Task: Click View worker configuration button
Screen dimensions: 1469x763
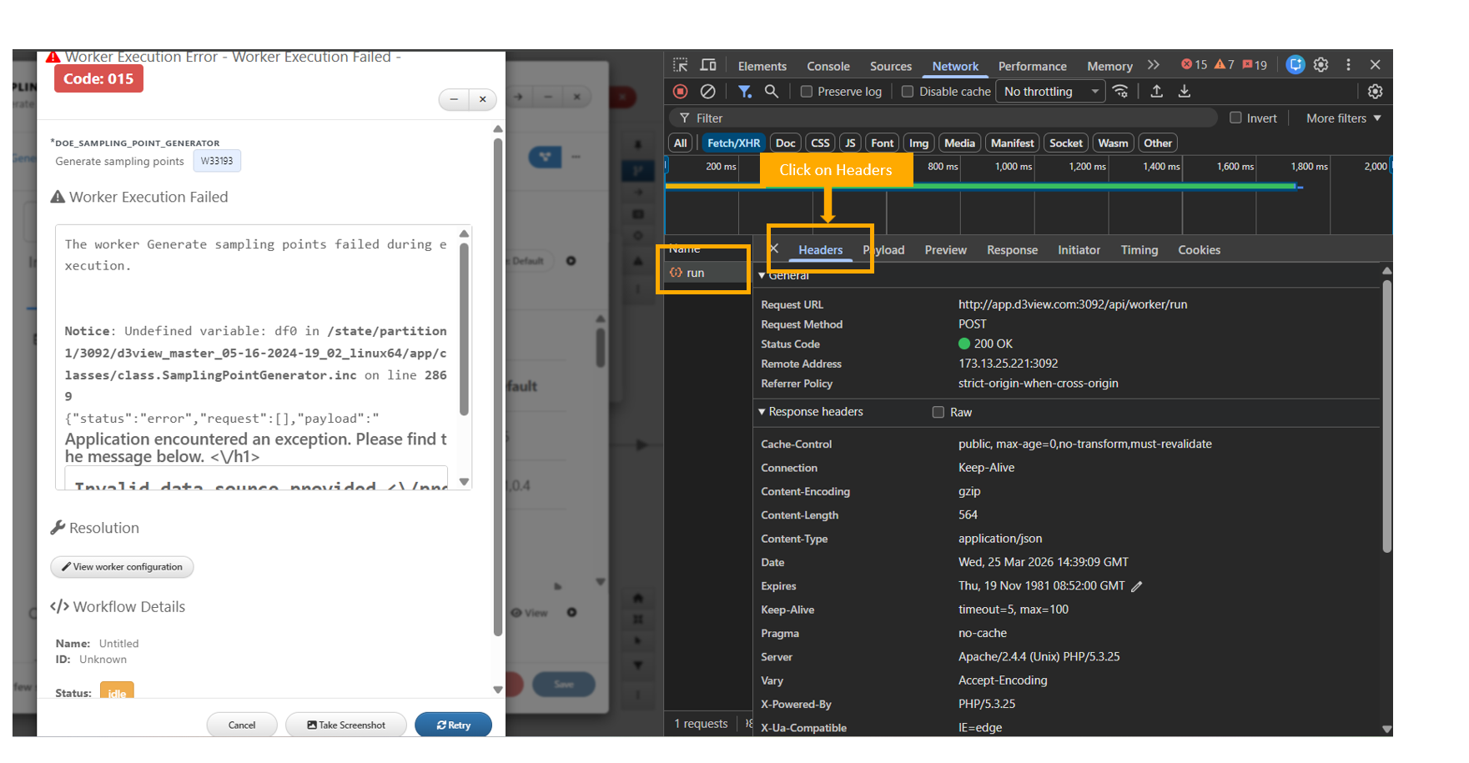Action: pyautogui.click(x=122, y=567)
